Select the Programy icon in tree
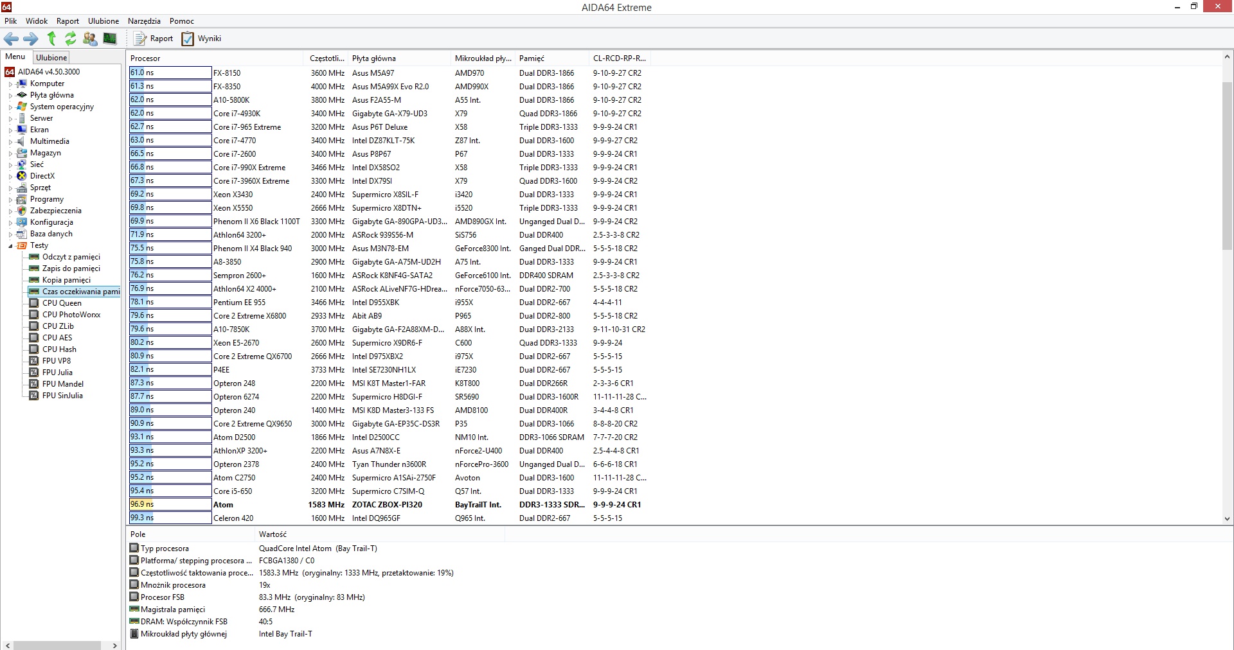Screen dimensions: 1234x650 click(x=22, y=199)
